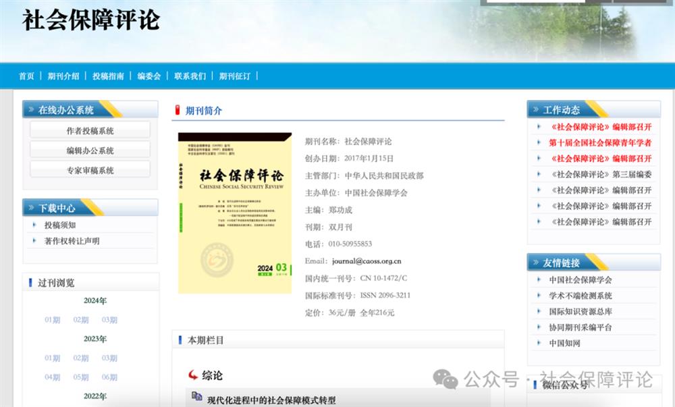Screen dimensions: 675x407
Task: Go to 投稿指南 in the navigation bar
Action: (108, 76)
